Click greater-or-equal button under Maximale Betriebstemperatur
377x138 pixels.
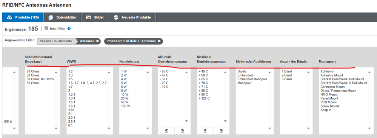tap(221, 131)
